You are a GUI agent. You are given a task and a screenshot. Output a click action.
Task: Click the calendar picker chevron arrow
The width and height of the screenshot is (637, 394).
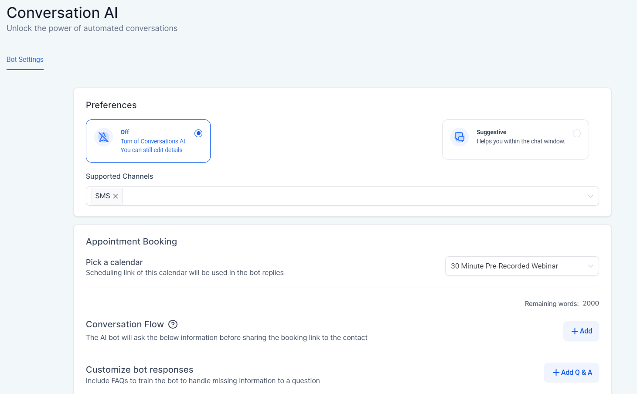pyautogui.click(x=590, y=266)
